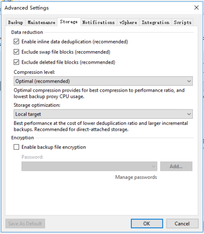
Task: Go to the Notifications tab
Action: coord(99,22)
